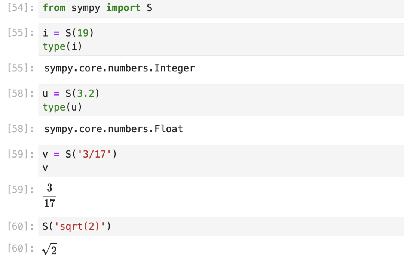Click the rendered square root of 2 output
The height and width of the screenshot is (261, 404).
click(x=49, y=249)
